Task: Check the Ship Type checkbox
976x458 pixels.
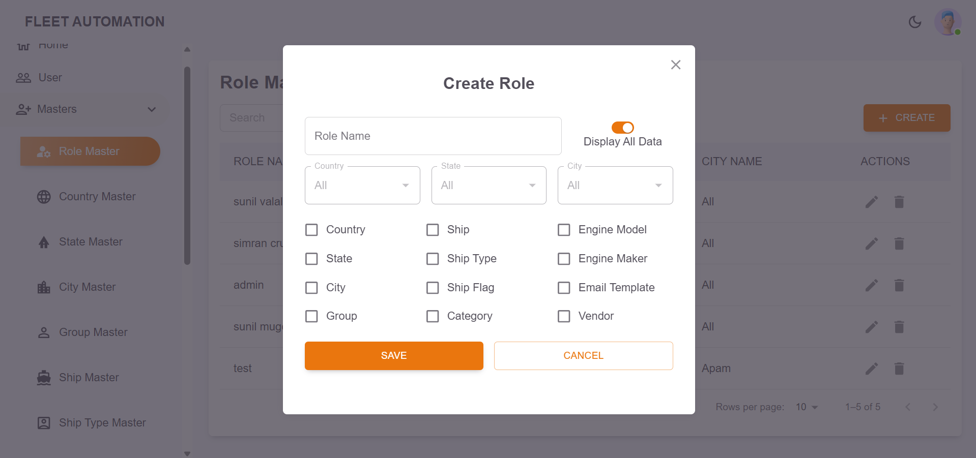Action: tap(433, 259)
